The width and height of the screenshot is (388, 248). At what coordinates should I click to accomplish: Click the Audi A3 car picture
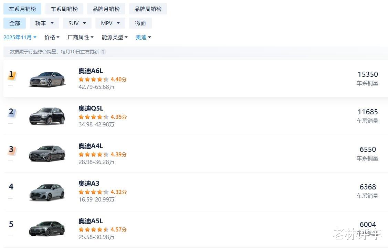point(47,191)
